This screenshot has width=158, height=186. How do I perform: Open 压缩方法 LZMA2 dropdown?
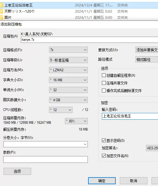(x=68, y=70)
